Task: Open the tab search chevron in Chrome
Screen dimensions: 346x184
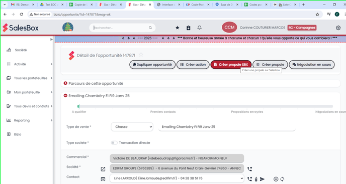Action: point(5,5)
